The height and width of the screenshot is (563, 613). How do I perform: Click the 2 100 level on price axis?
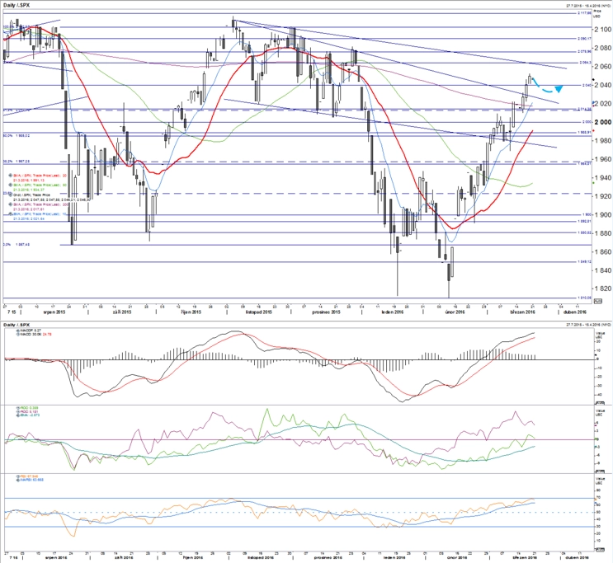tap(602, 30)
